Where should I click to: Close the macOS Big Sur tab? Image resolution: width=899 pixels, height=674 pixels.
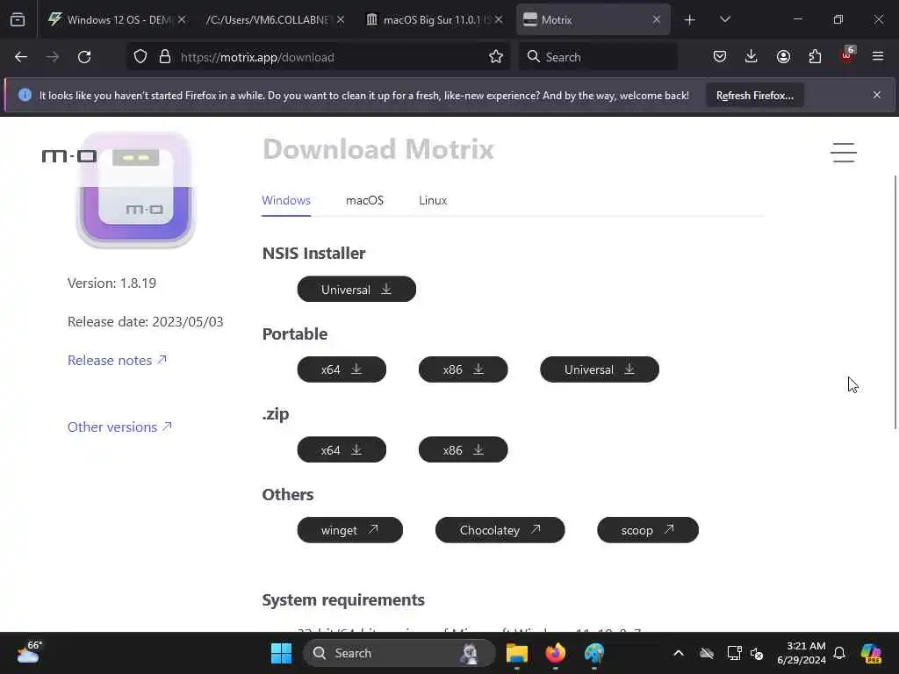point(499,20)
